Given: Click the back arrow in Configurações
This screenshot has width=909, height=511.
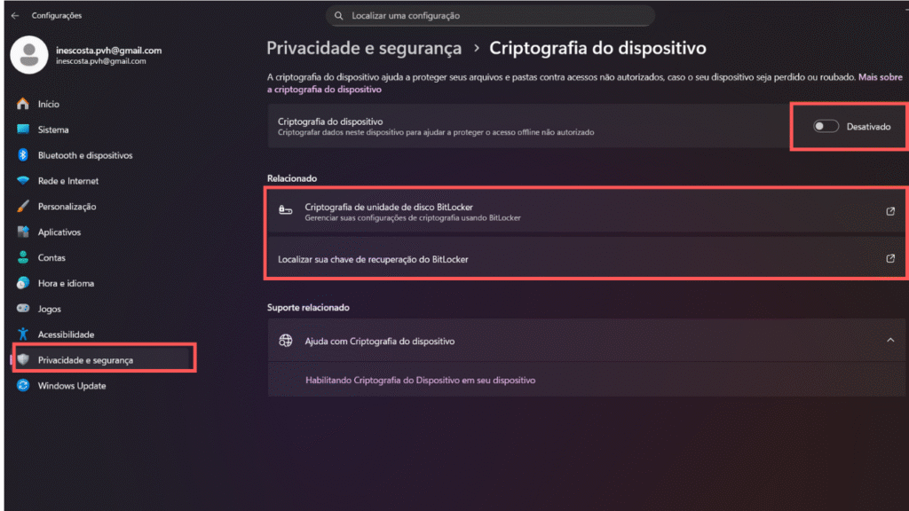Looking at the screenshot, I should (x=15, y=15).
